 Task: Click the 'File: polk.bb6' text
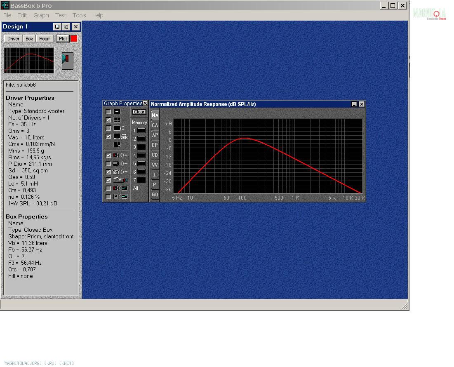(x=21, y=85)
